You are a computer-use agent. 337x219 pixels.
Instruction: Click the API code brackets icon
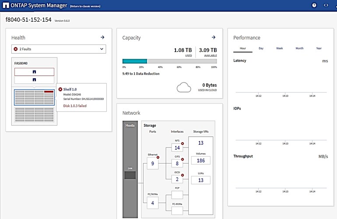[x=326, y=5]
